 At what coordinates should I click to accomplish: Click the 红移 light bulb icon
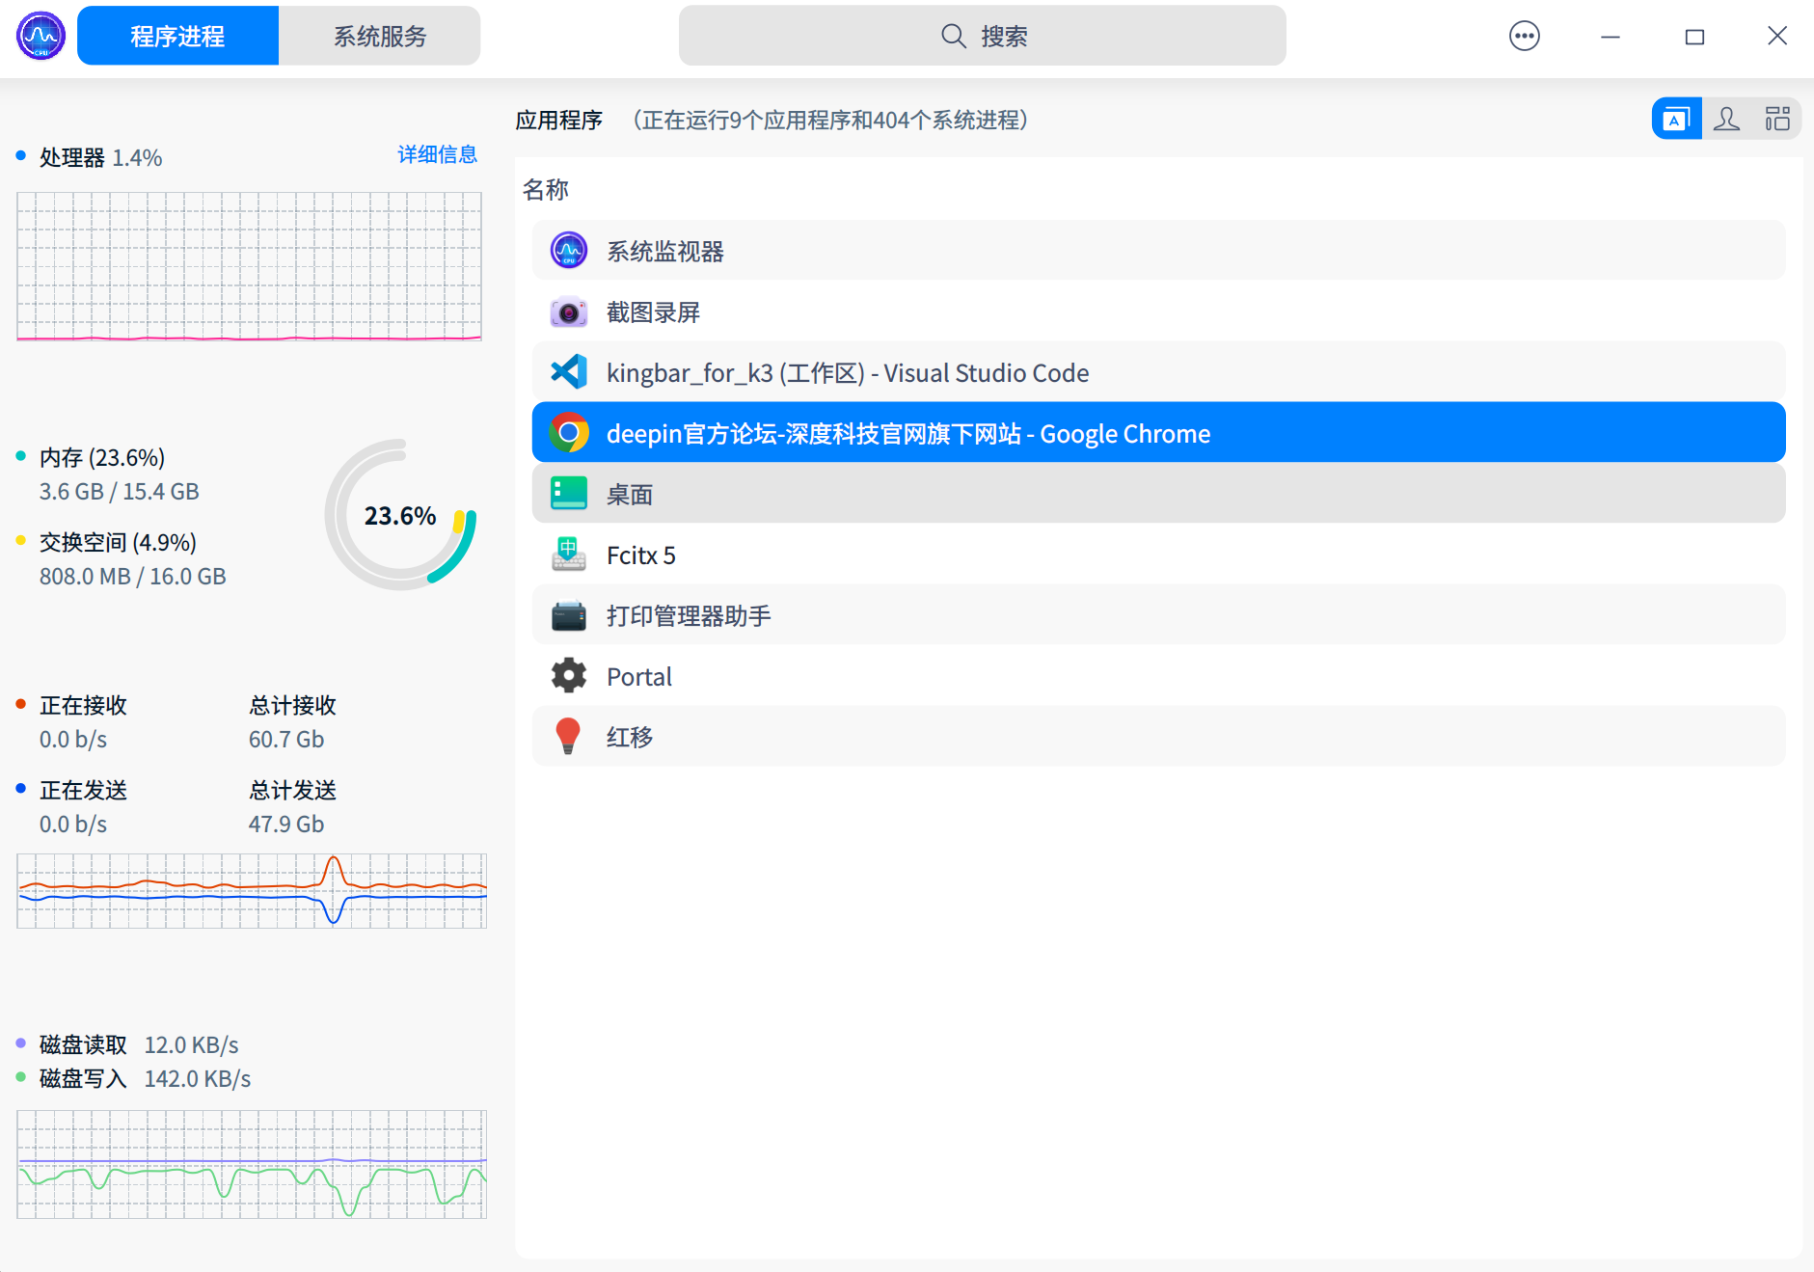click(569, 735)
